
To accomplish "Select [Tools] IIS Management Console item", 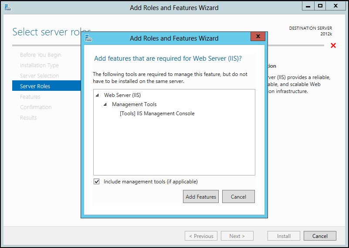I will pos(157,114).
